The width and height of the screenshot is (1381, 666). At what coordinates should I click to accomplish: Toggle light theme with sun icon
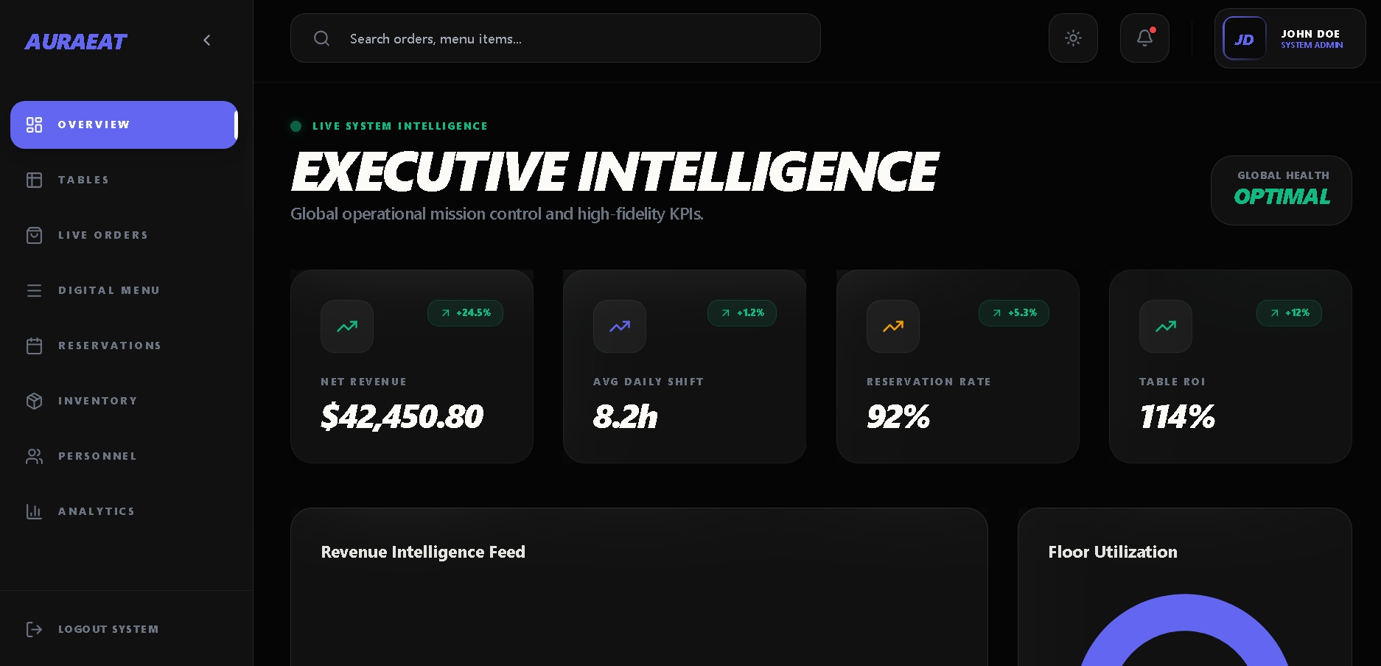[1073, 38]
